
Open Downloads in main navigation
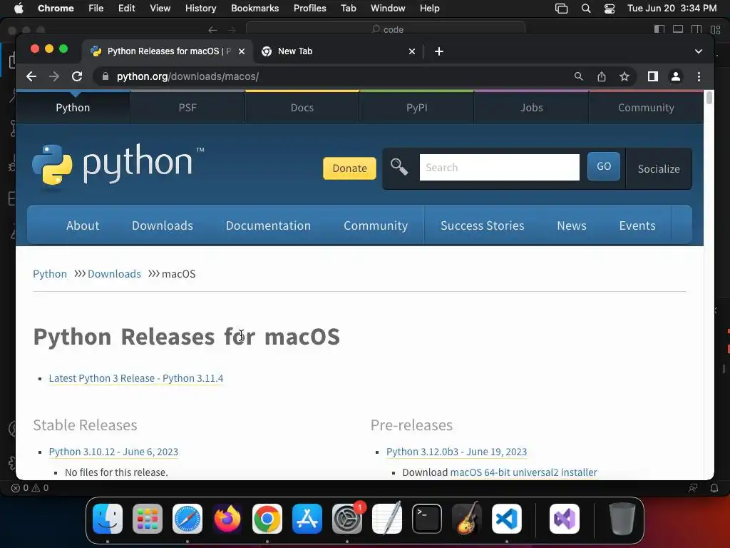coord(163,225)
